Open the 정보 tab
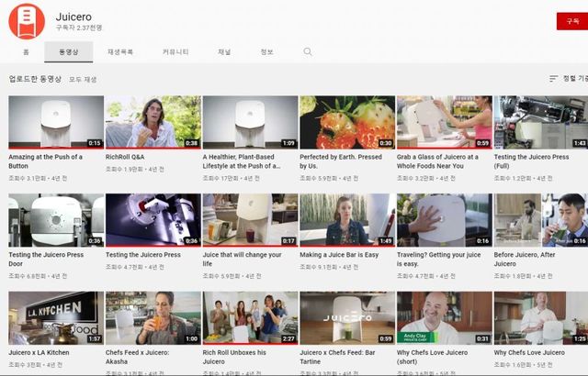This screenshot has width=588, height=376. [x=266, y=52]
